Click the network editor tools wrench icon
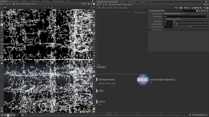Screen dimensions: 209x117 coord(176,8)
